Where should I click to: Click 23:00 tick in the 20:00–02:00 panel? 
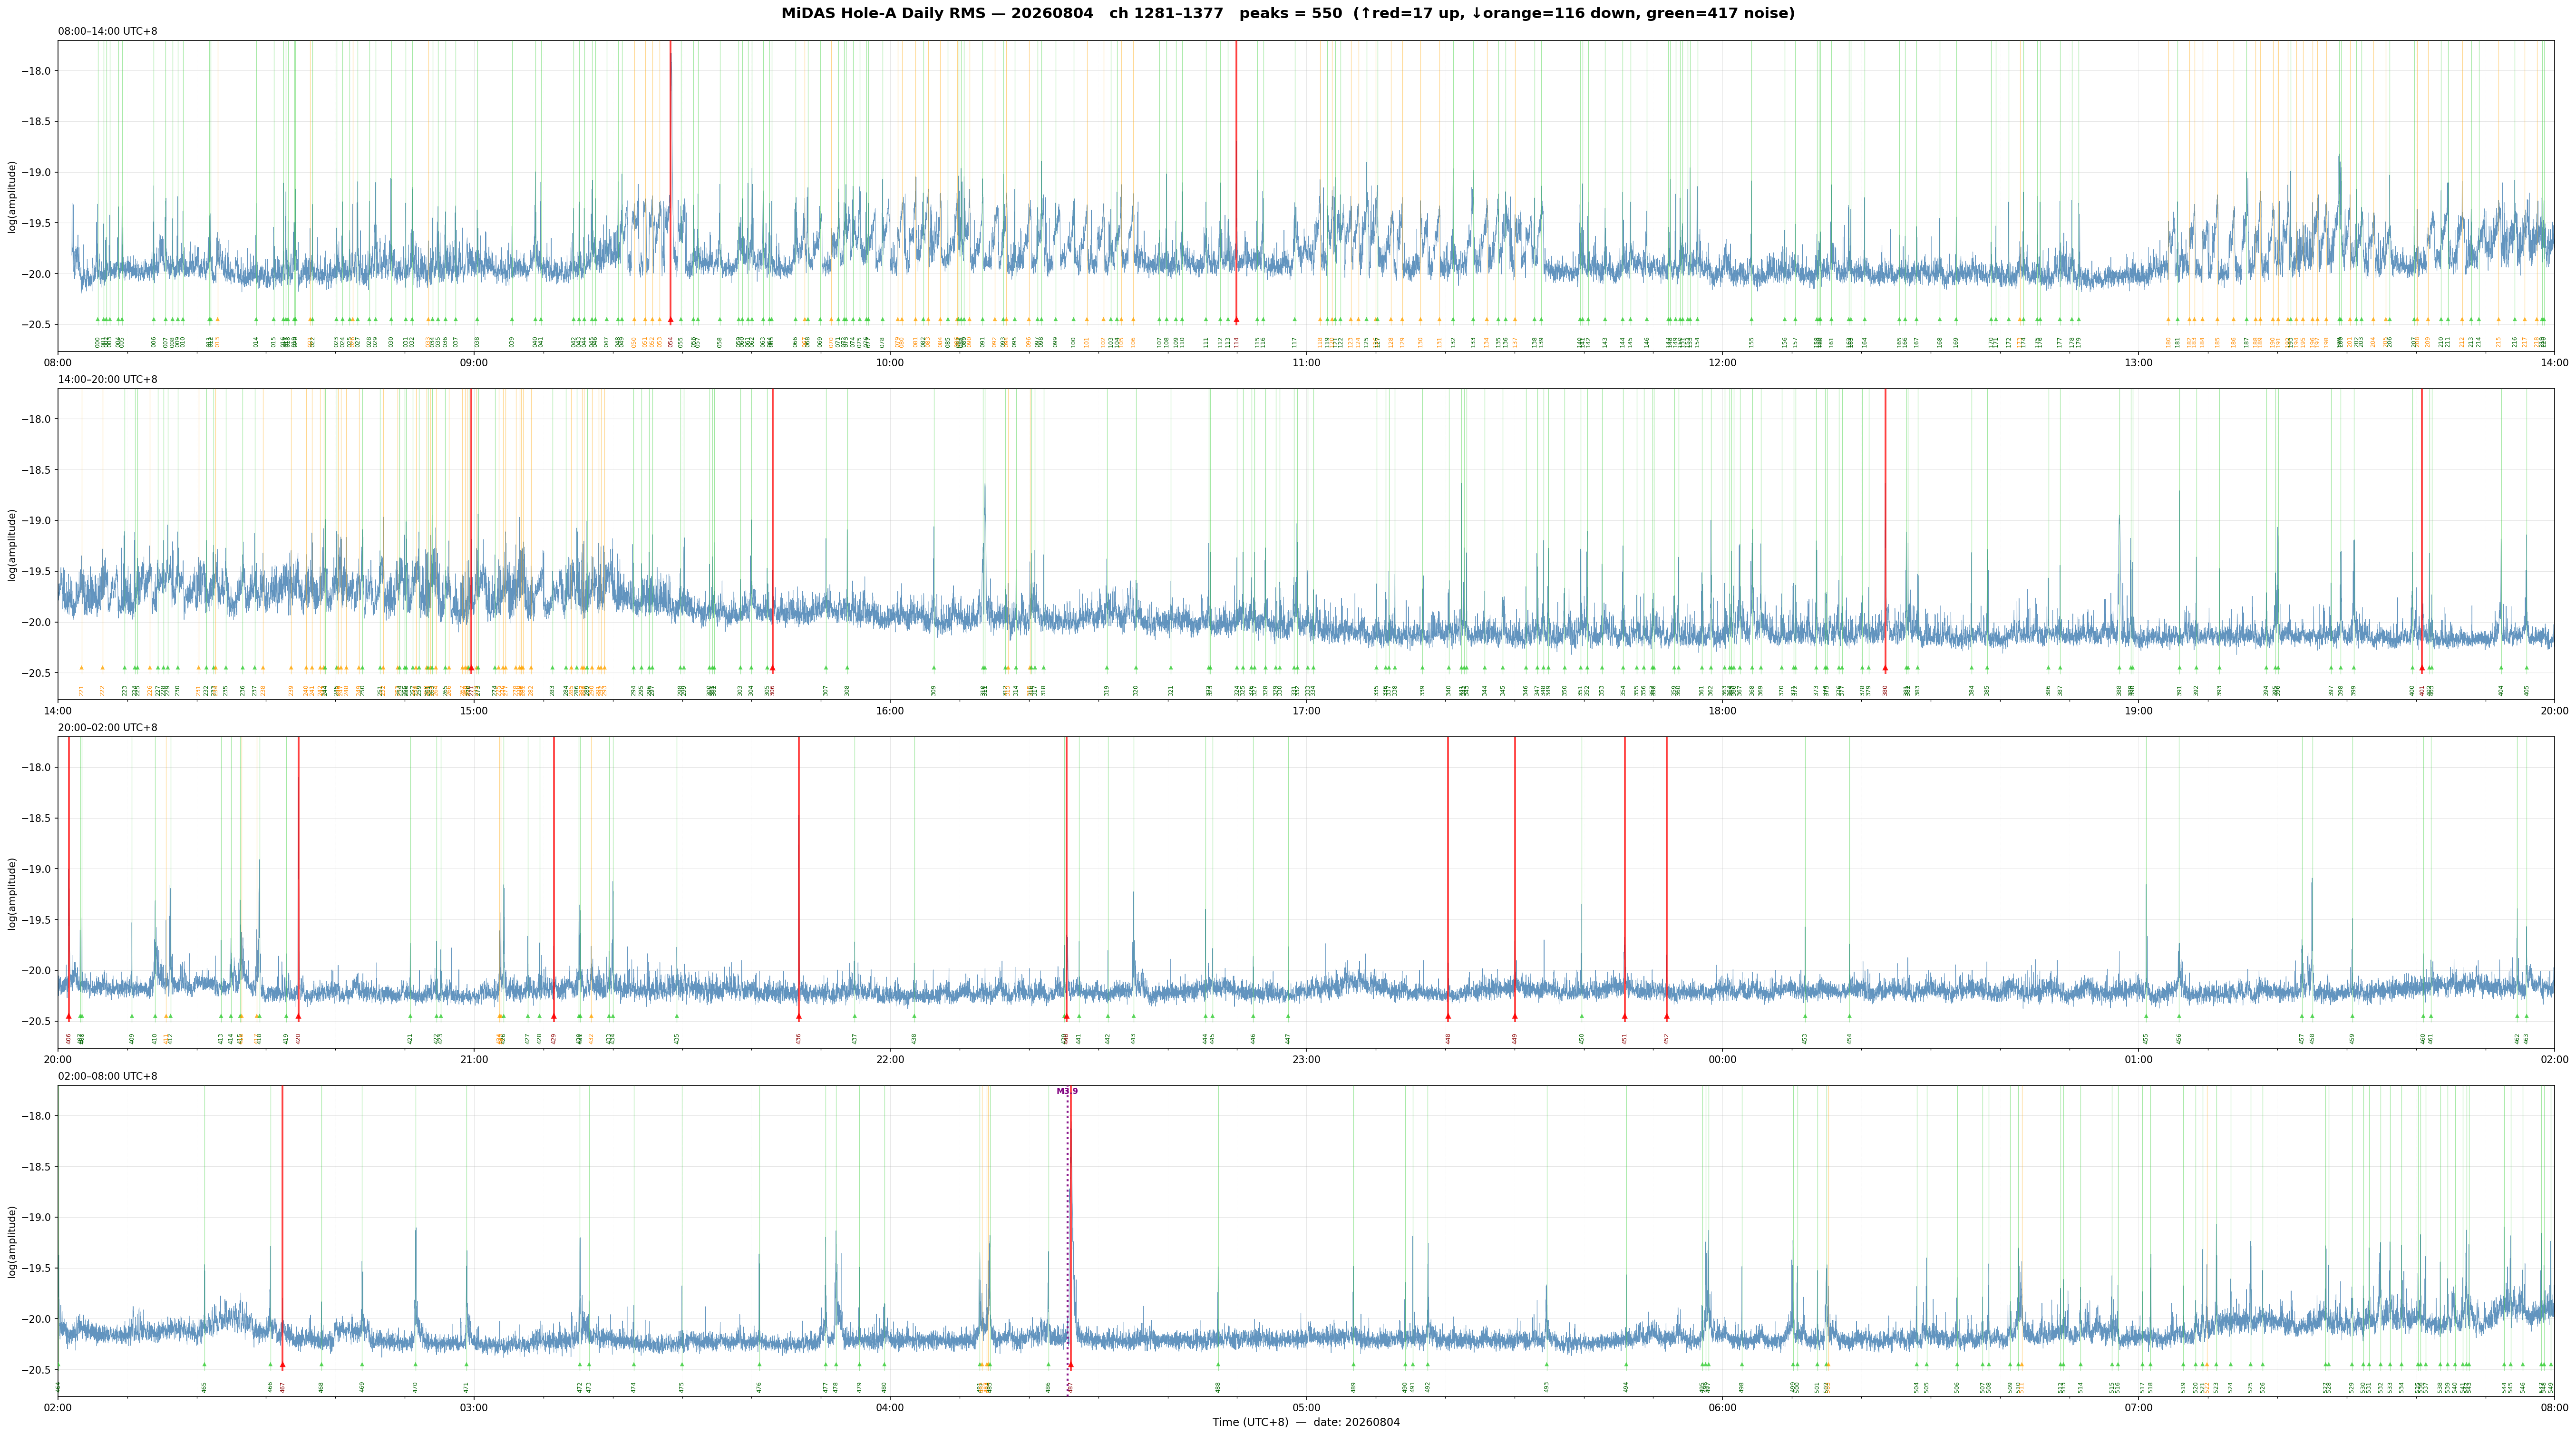point(1306,1058)
